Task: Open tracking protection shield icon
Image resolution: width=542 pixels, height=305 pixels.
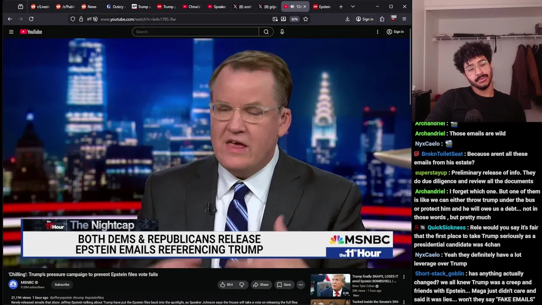Action: point(73,19)
